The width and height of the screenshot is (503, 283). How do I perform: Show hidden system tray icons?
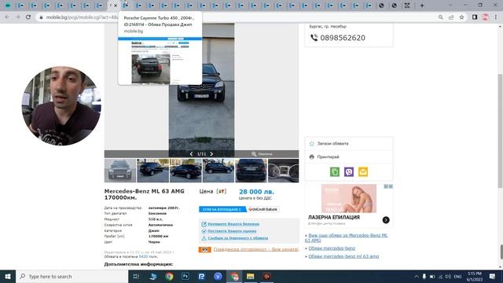click(416, 276)
